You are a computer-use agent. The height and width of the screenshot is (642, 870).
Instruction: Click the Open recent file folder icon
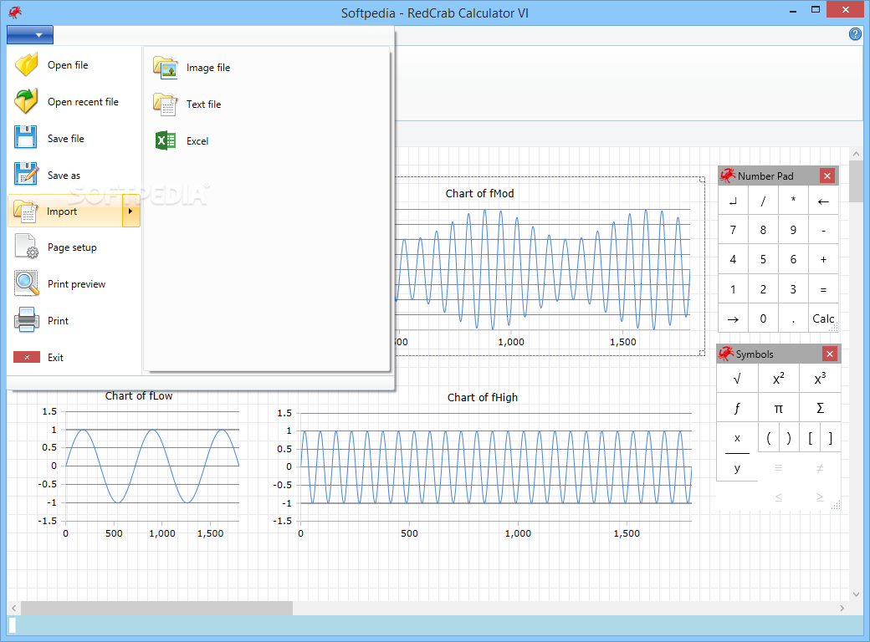point(26,101)
